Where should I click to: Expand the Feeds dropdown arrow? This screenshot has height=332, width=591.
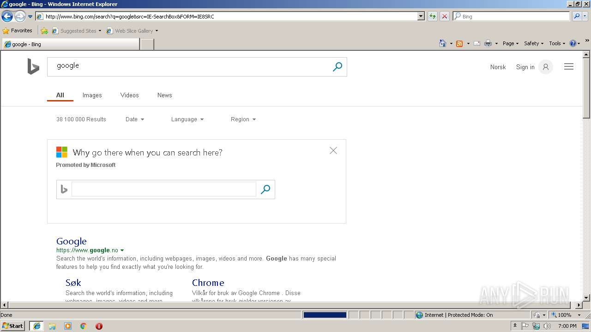click(468, 44)
